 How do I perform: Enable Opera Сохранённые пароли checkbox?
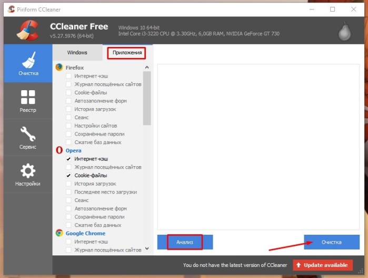pyautogui.click(x=68, y=217)
